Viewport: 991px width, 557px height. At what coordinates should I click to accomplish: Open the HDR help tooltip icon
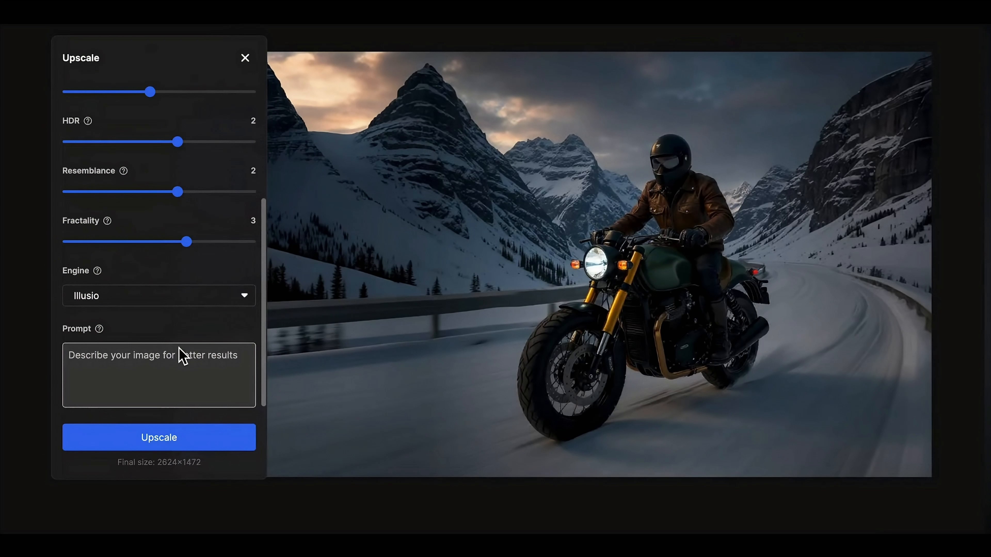click(x=88, y=121)
